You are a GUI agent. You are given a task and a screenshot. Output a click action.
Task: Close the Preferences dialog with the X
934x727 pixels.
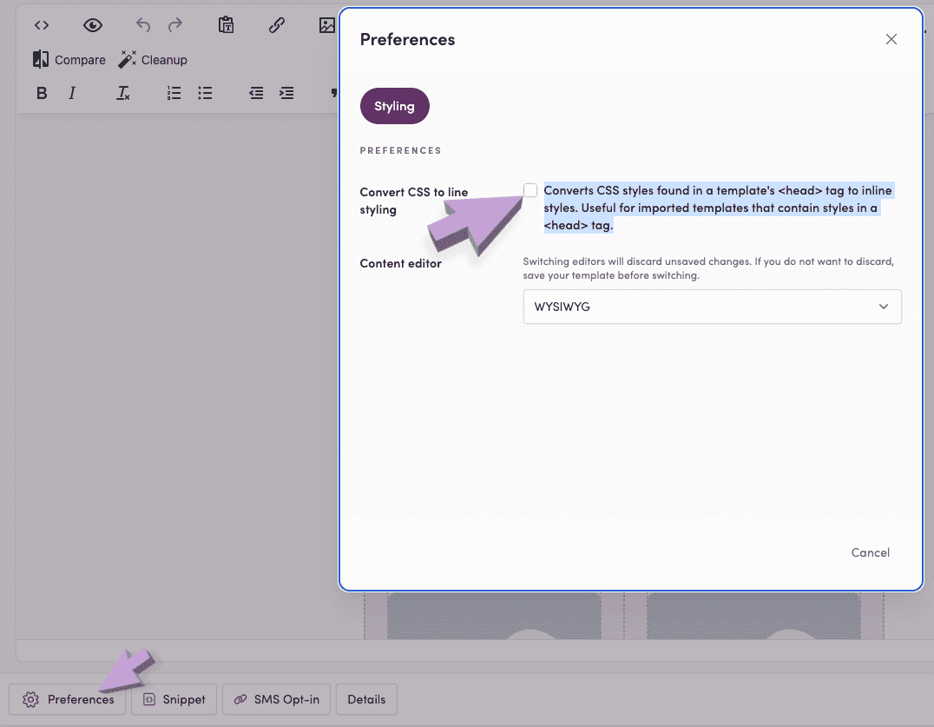891,39
